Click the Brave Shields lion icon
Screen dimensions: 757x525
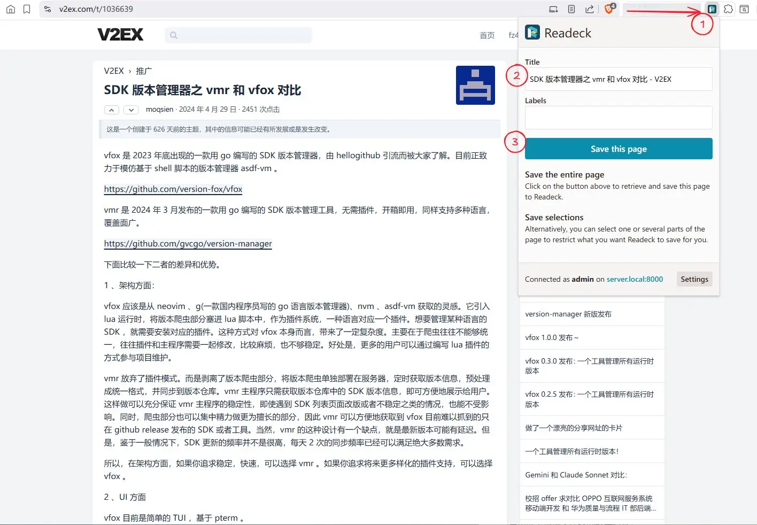(608, 9)
